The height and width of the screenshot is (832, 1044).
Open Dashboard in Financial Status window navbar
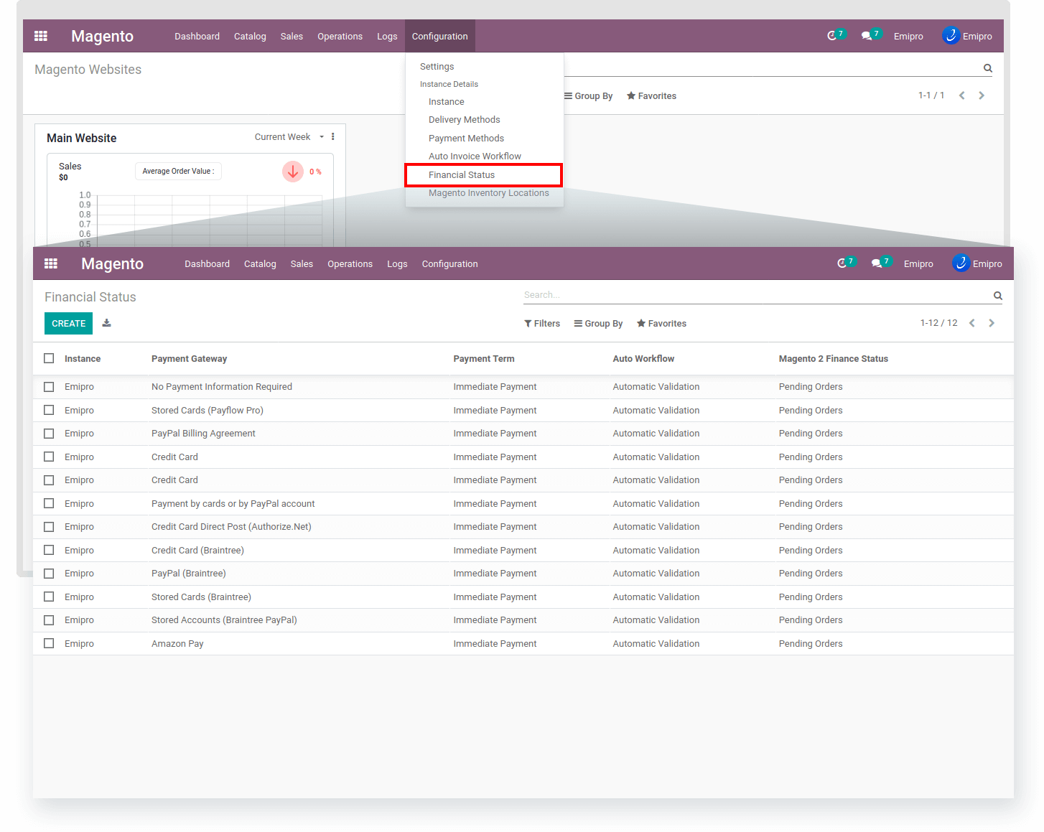207,264
